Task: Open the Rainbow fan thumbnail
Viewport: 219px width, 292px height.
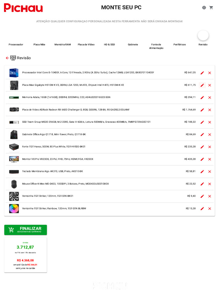Action: tap(14, 208)
